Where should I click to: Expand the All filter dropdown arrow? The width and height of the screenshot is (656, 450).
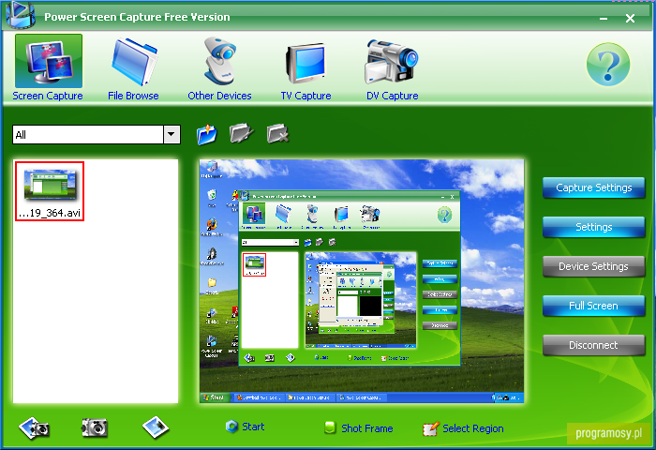tap(171, 135)
